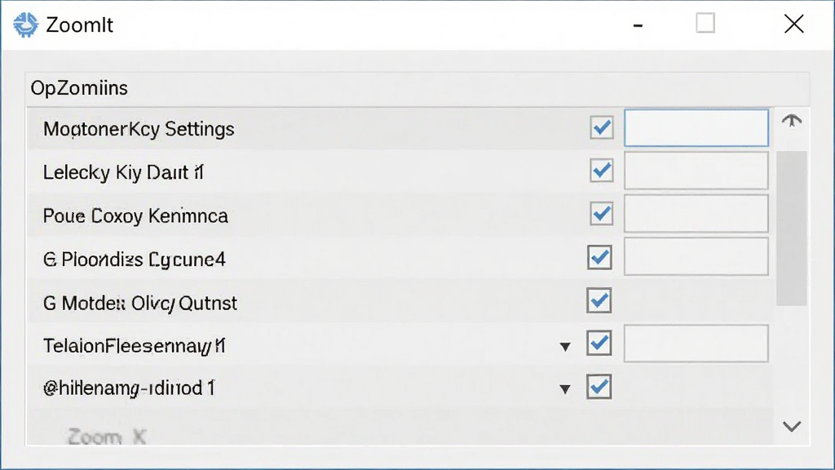Minimize the ZoomIt window
The height and width of the screenshot is (470, 835).
[x=638, y=25]
